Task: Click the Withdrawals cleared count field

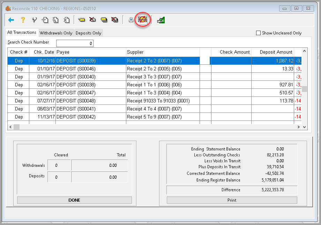Action: click(x=59, y=165)
